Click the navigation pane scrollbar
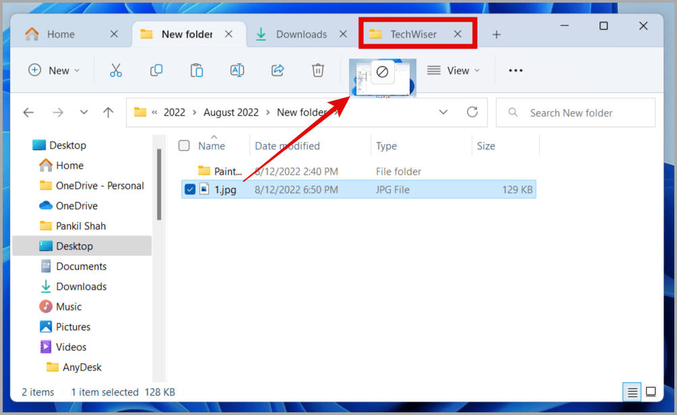 pyautogui.click(x=159, y=184)
